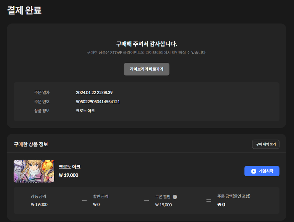Click the 주문 번호 label
The width and height of the screenshot is (294, 222).
42,101
